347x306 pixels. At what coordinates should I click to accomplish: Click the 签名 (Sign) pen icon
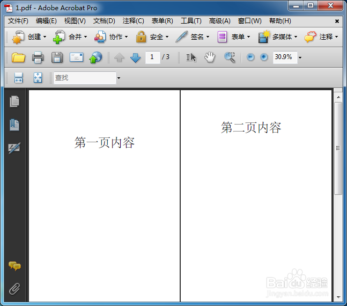coord(181,37)
